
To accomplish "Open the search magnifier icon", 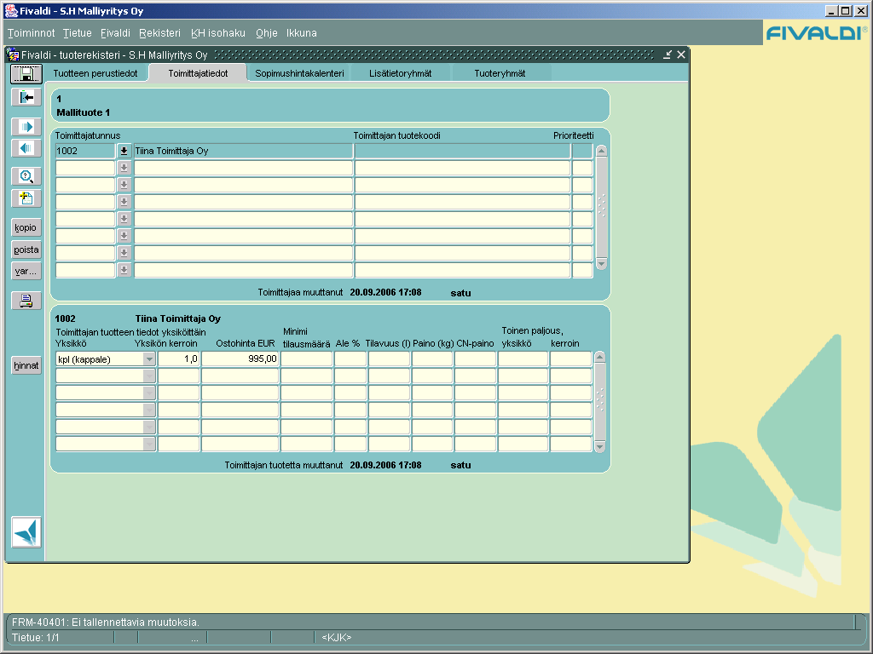I will 26,176.
